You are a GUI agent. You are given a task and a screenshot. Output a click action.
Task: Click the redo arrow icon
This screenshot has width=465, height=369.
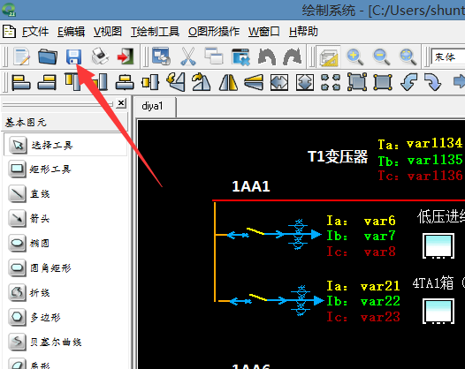pos(293,56)
